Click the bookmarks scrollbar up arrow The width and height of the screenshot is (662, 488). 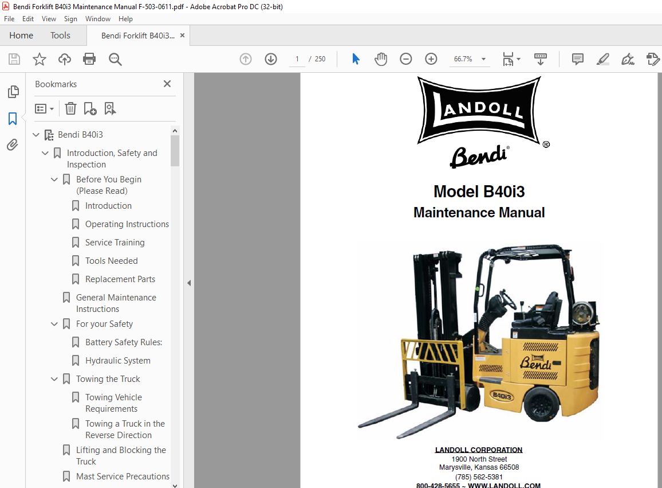(175, 131)
